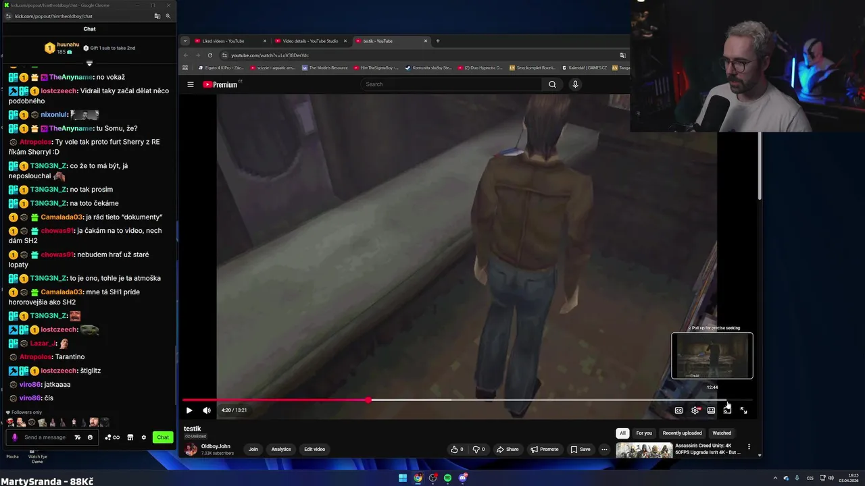This screenshot has width=865, height=486.
Task: Open YouTube hamburger guide menu
Action: pos(191,84)
